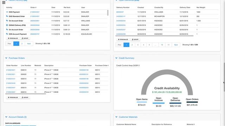The height and width of the screenshot is (126, 225).
Task: Collapse the Customer Materials panel
Action: pos(116,117)
